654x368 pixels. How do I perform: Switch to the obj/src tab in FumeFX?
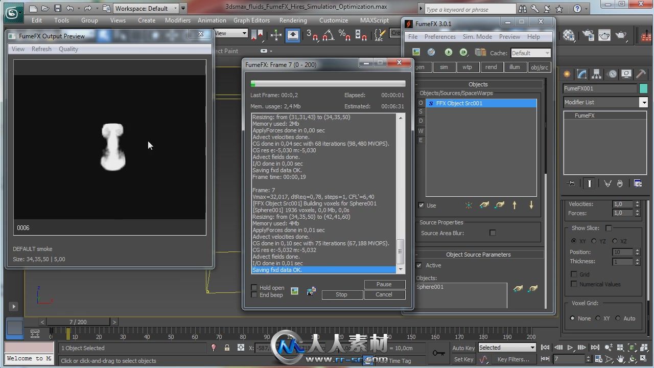pos(539,67)
